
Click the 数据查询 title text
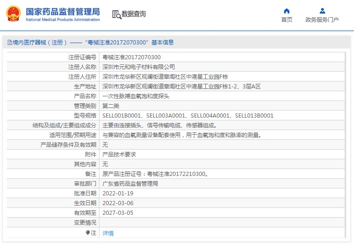(x=134, y=14)
